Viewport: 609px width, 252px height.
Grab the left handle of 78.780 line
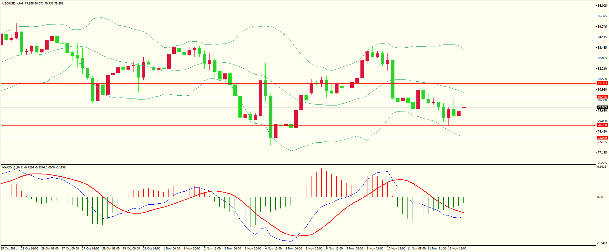pos(2,126)
